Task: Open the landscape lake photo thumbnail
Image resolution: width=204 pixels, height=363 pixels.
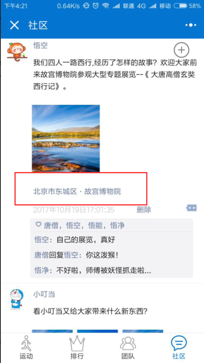Action: pos(66,139)
